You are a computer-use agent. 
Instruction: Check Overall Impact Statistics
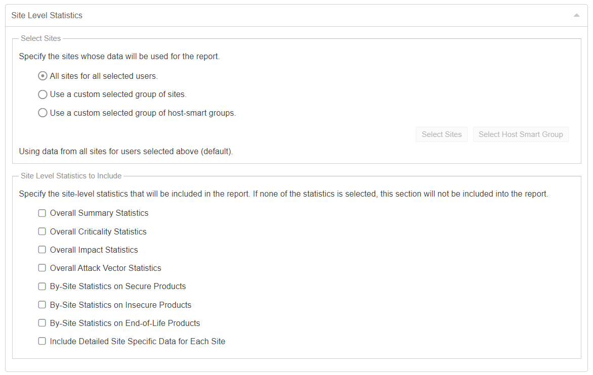click(42, 250)
